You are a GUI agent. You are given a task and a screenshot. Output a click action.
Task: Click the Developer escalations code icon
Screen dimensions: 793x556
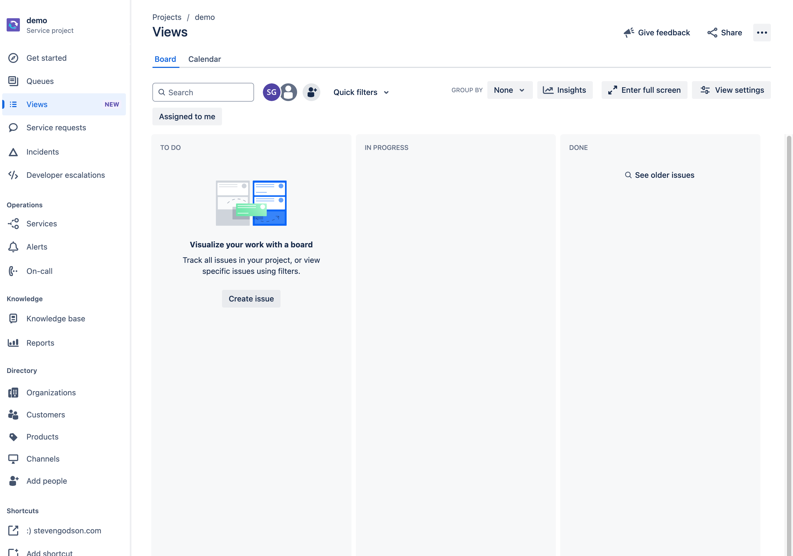click(x=13, y=175)
